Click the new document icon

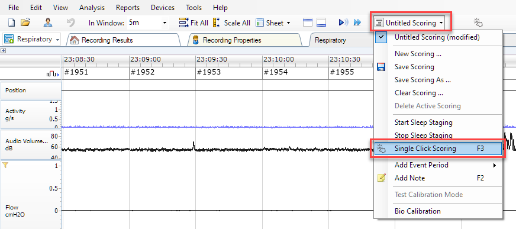click(x=11, y=22)
